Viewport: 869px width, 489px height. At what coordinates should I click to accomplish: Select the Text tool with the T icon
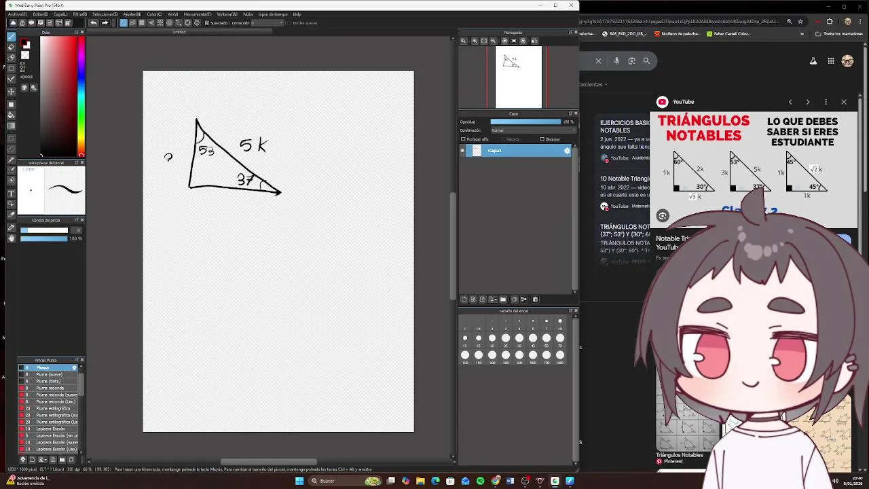(11, 194)
